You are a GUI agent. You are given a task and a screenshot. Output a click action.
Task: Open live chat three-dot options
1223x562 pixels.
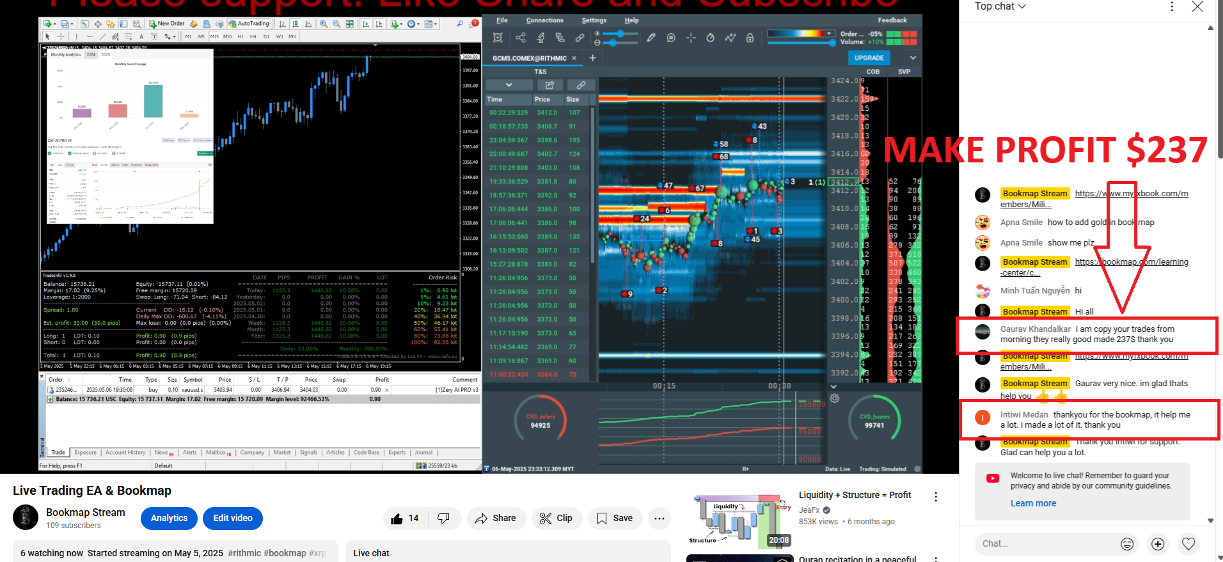click(1172, 6)
